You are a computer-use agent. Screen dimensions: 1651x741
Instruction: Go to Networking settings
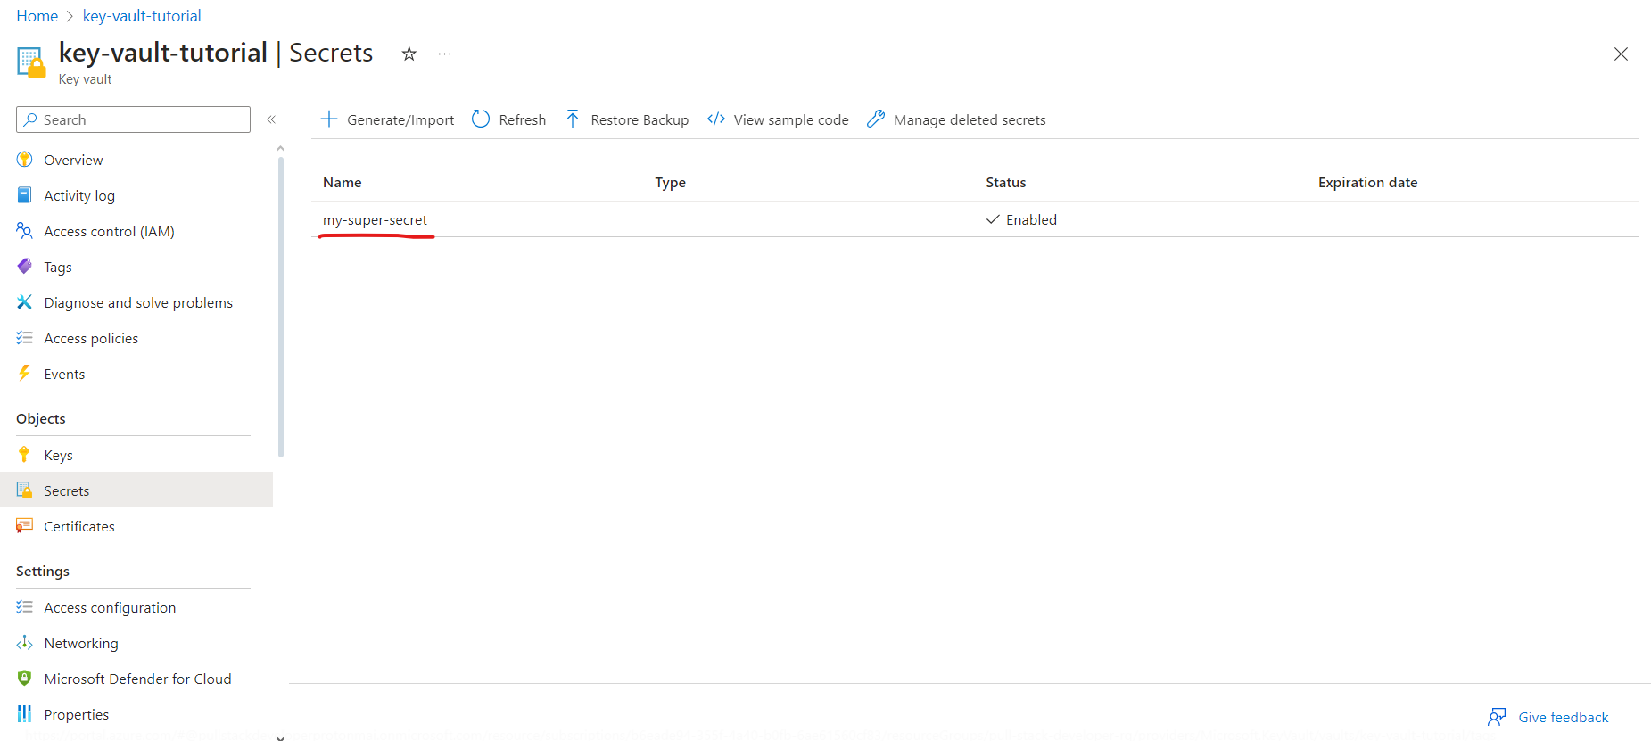point(81,644)
